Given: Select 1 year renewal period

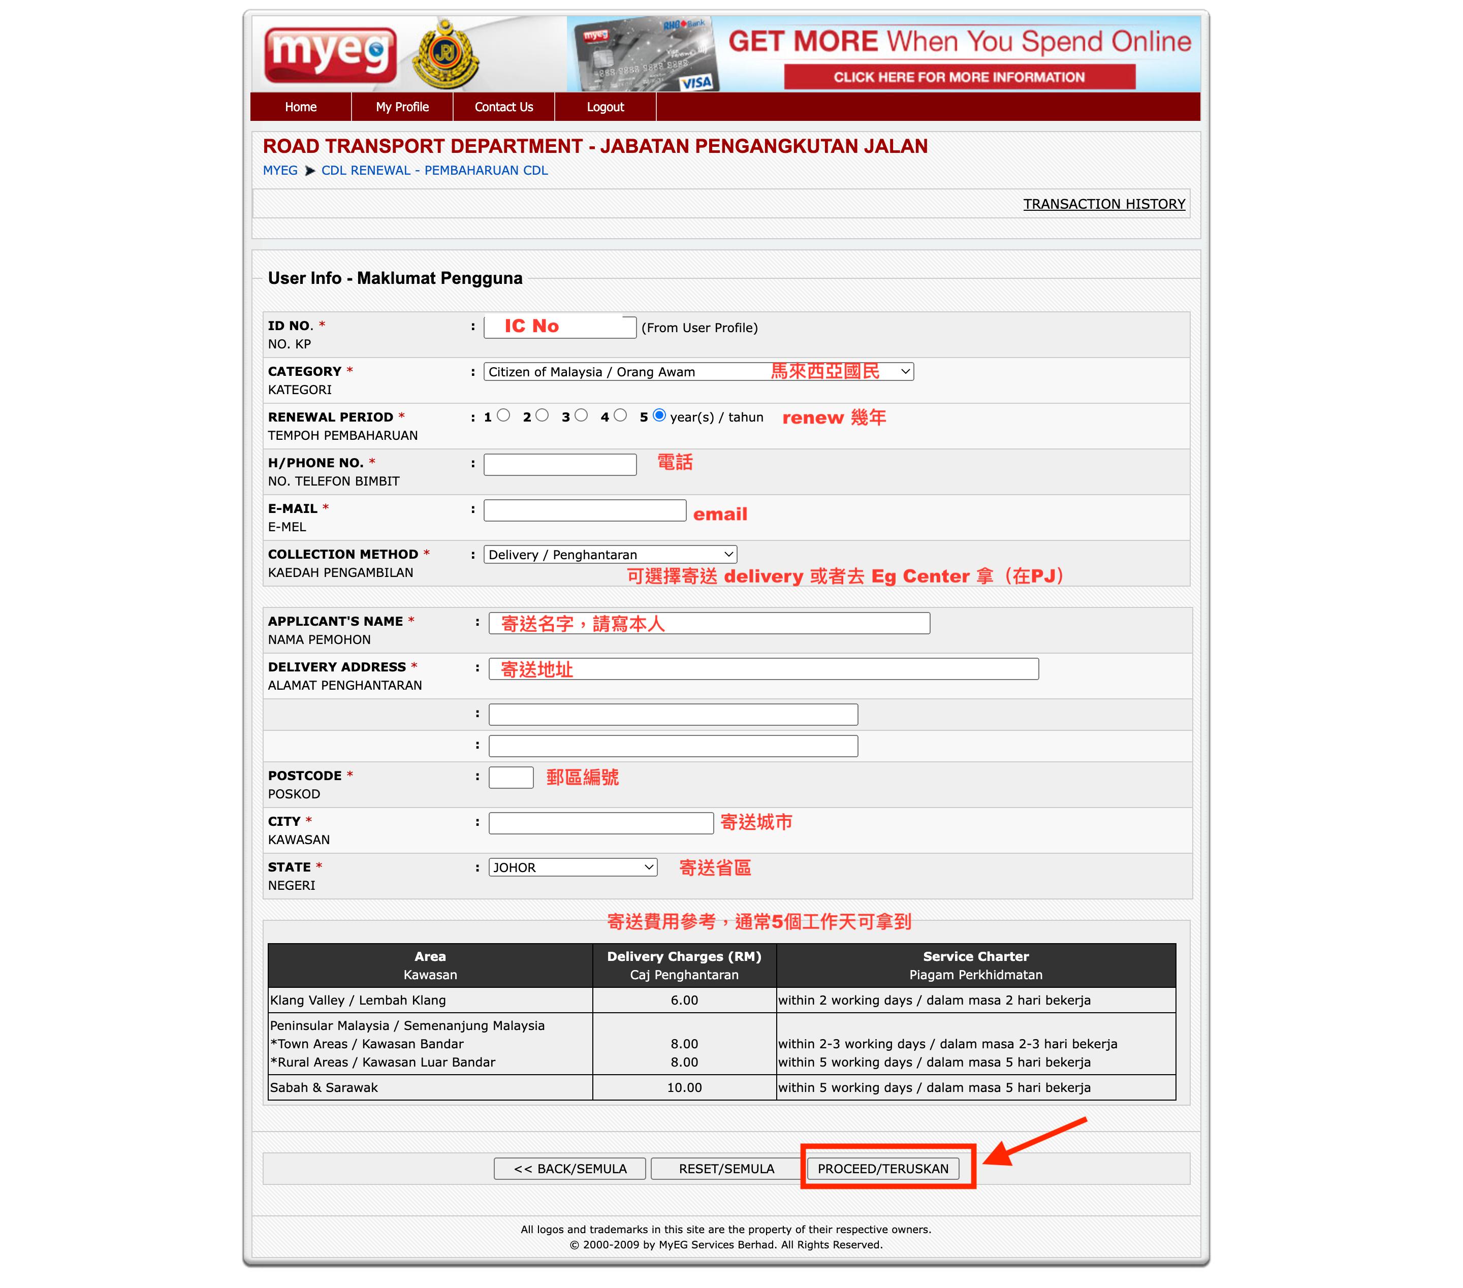Looking at the screenshot, I should click(x=503, y=416).
